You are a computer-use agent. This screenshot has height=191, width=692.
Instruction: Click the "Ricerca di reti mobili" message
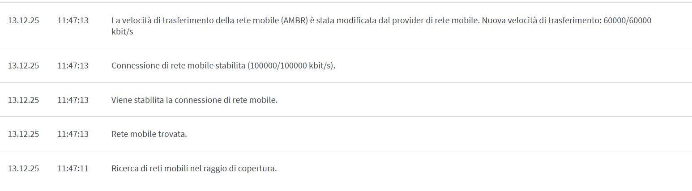pyautogui.click(x=194, y=169)
